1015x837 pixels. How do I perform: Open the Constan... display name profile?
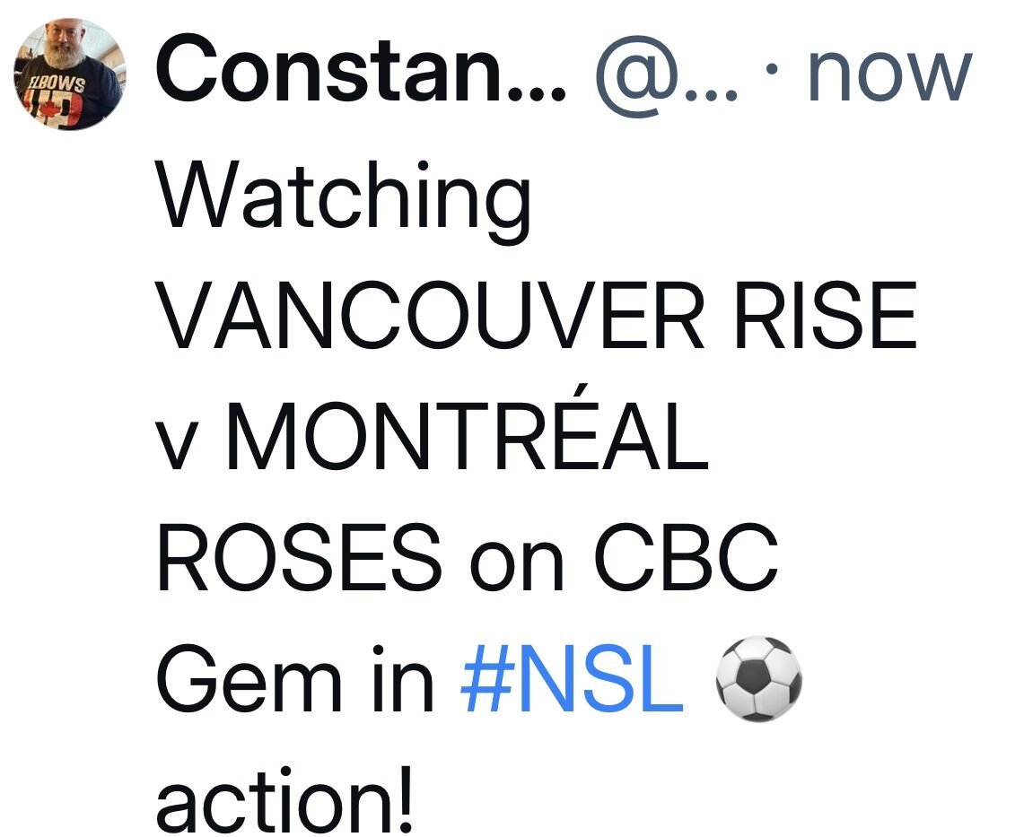[361, 69]
